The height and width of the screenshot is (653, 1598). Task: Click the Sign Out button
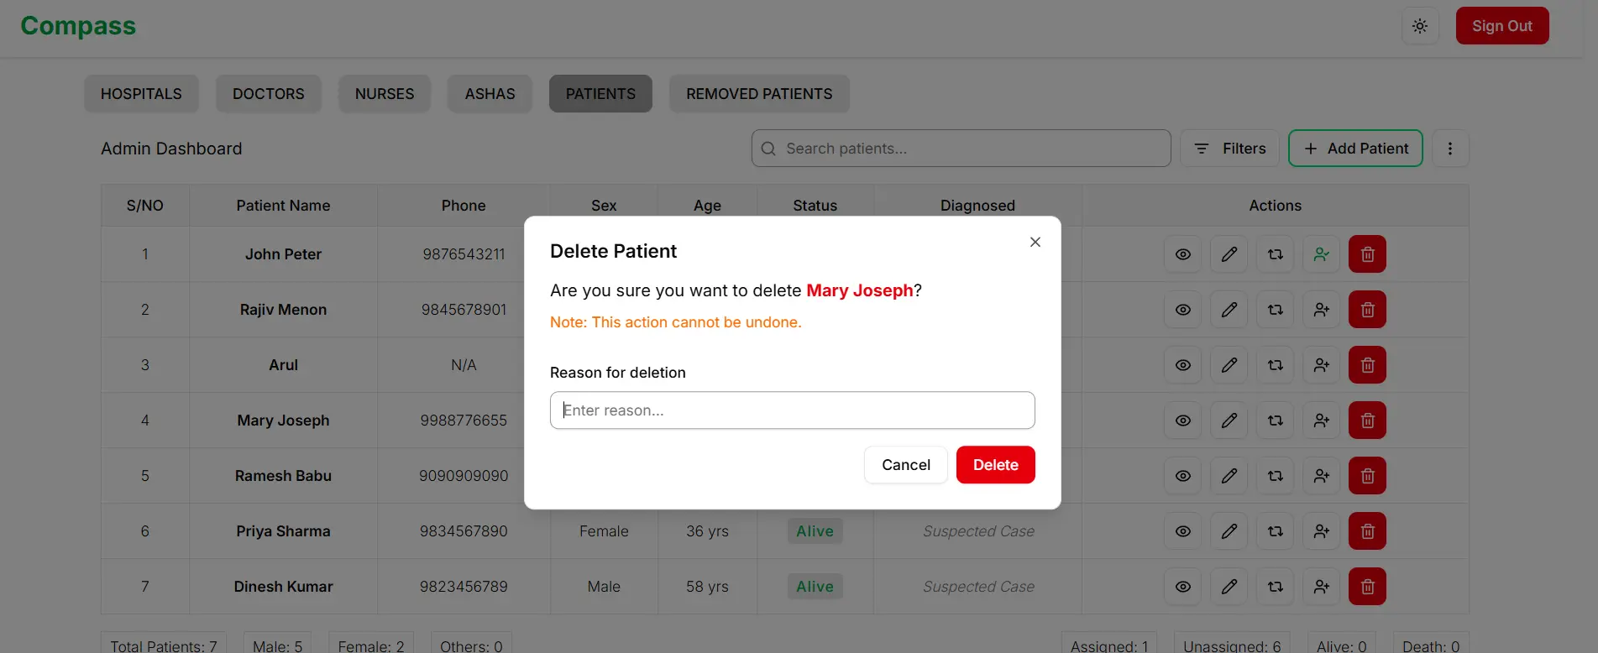coord(1502,26)
